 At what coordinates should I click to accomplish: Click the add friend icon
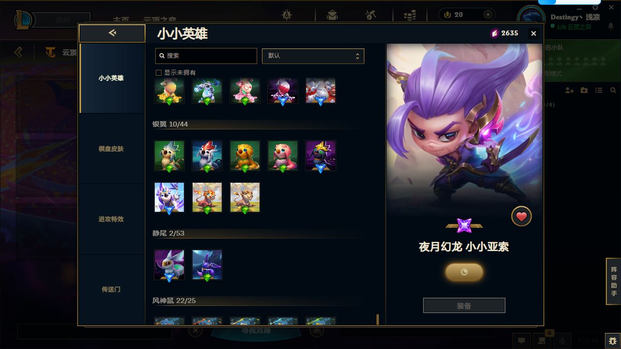[570, 91]
